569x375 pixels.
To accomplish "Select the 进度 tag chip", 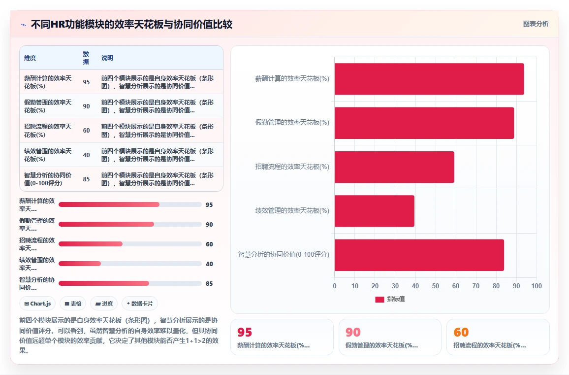I will 104,304.
